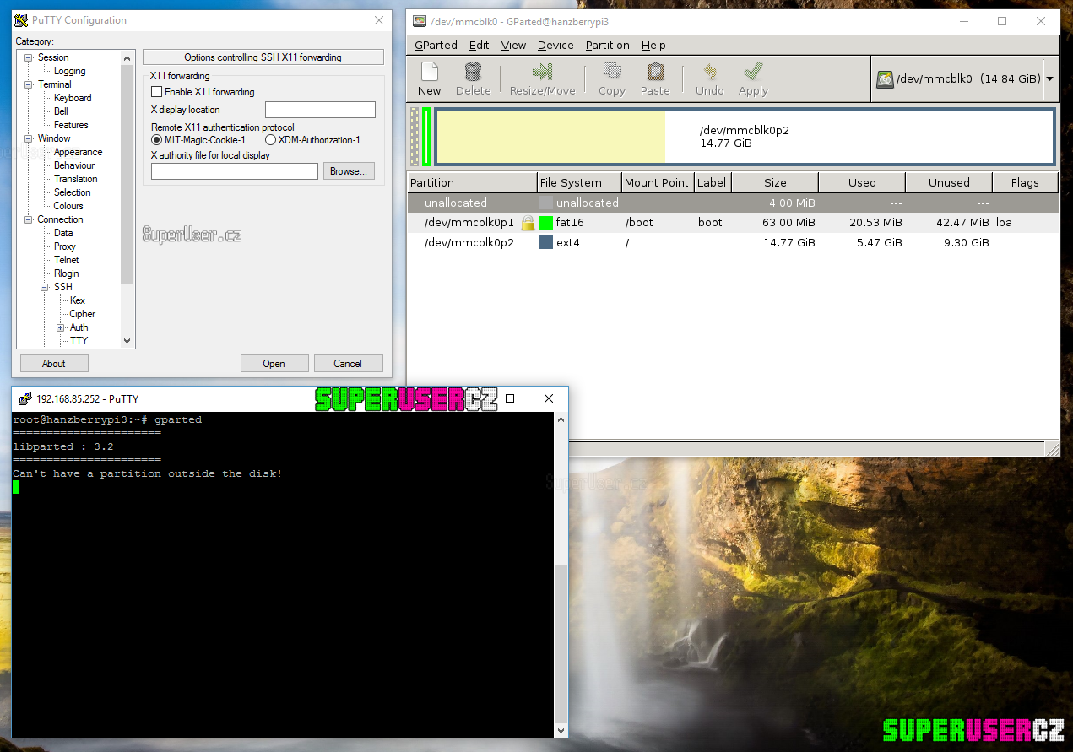1073x752 pixels.
Task: Collapse the Terminal tree node
Action: coord(29,84)
